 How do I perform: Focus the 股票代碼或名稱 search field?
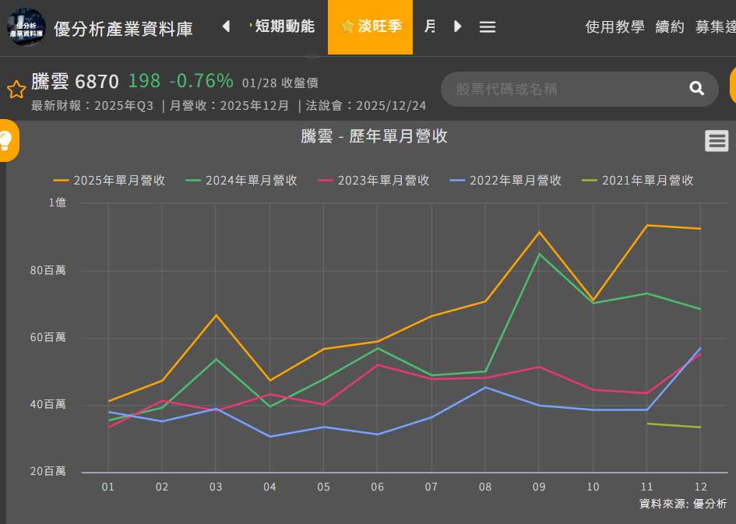(565, 90)
